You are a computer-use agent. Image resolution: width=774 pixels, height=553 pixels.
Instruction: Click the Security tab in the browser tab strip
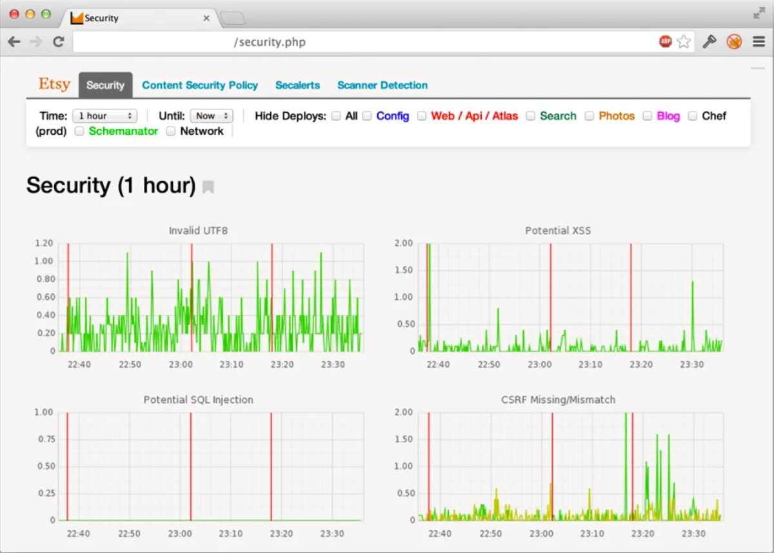(x=141, y=18)
